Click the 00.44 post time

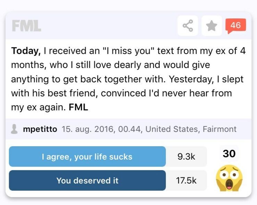tap(130, 129)
